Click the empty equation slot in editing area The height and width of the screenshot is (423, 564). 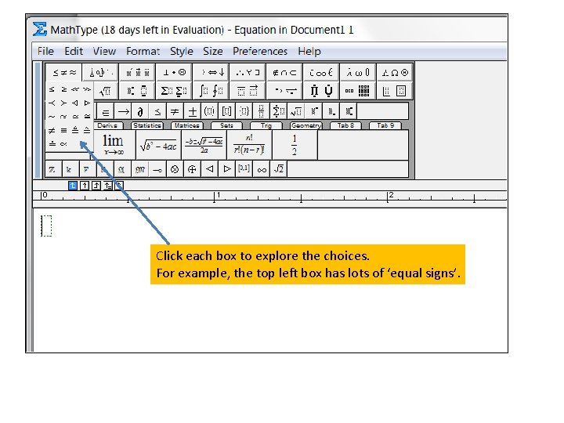46,226
